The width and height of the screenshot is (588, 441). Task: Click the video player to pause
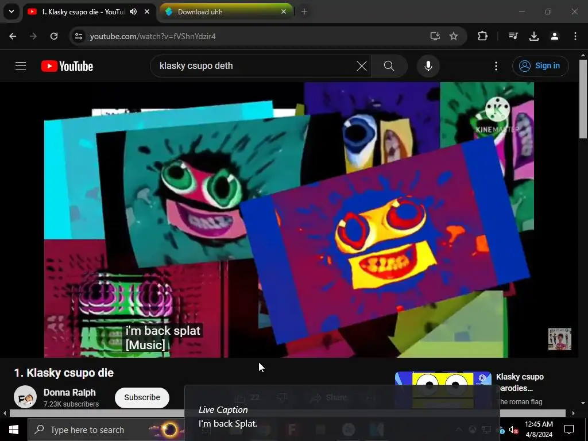pos(289,219)
